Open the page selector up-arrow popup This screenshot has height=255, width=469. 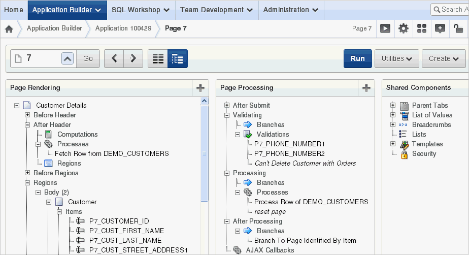(68, 58)
